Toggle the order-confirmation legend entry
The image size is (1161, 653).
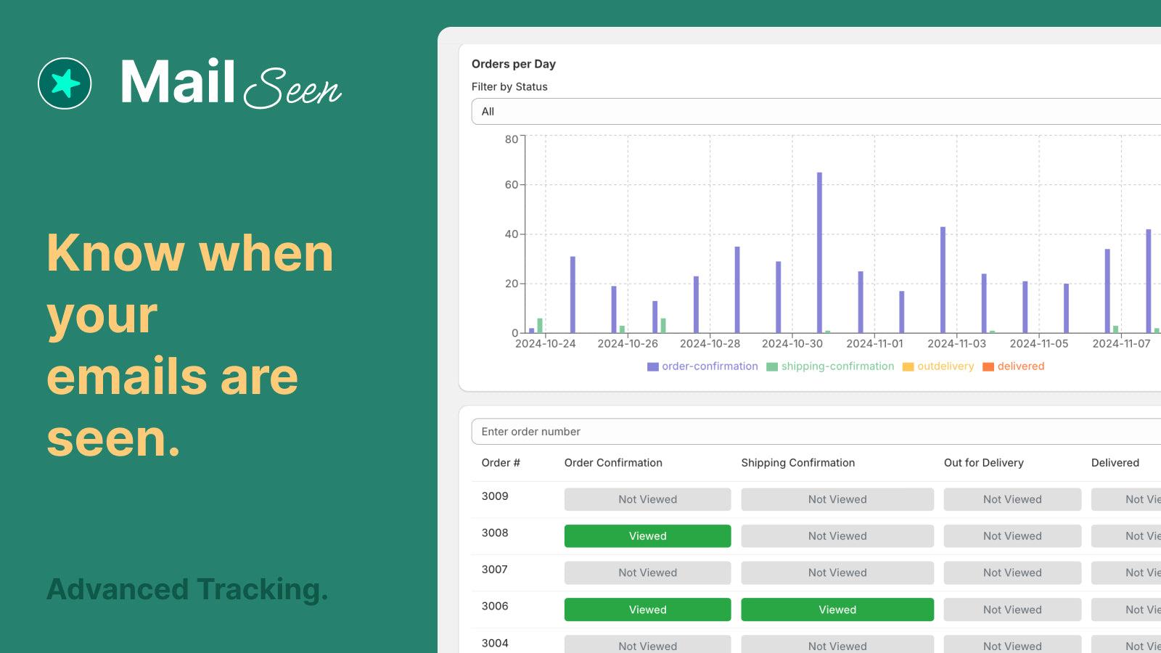(x=708, y=366)
